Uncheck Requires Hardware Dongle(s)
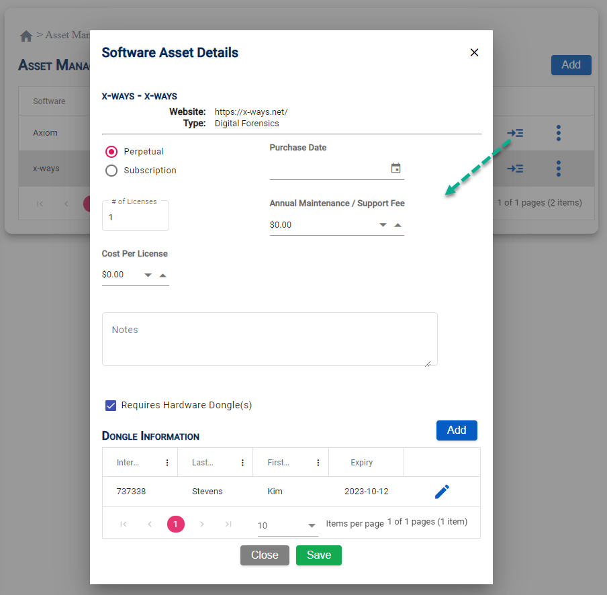 pyautogui.click(x=111, y=406)
